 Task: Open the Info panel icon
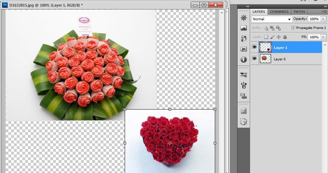(243, 60)
